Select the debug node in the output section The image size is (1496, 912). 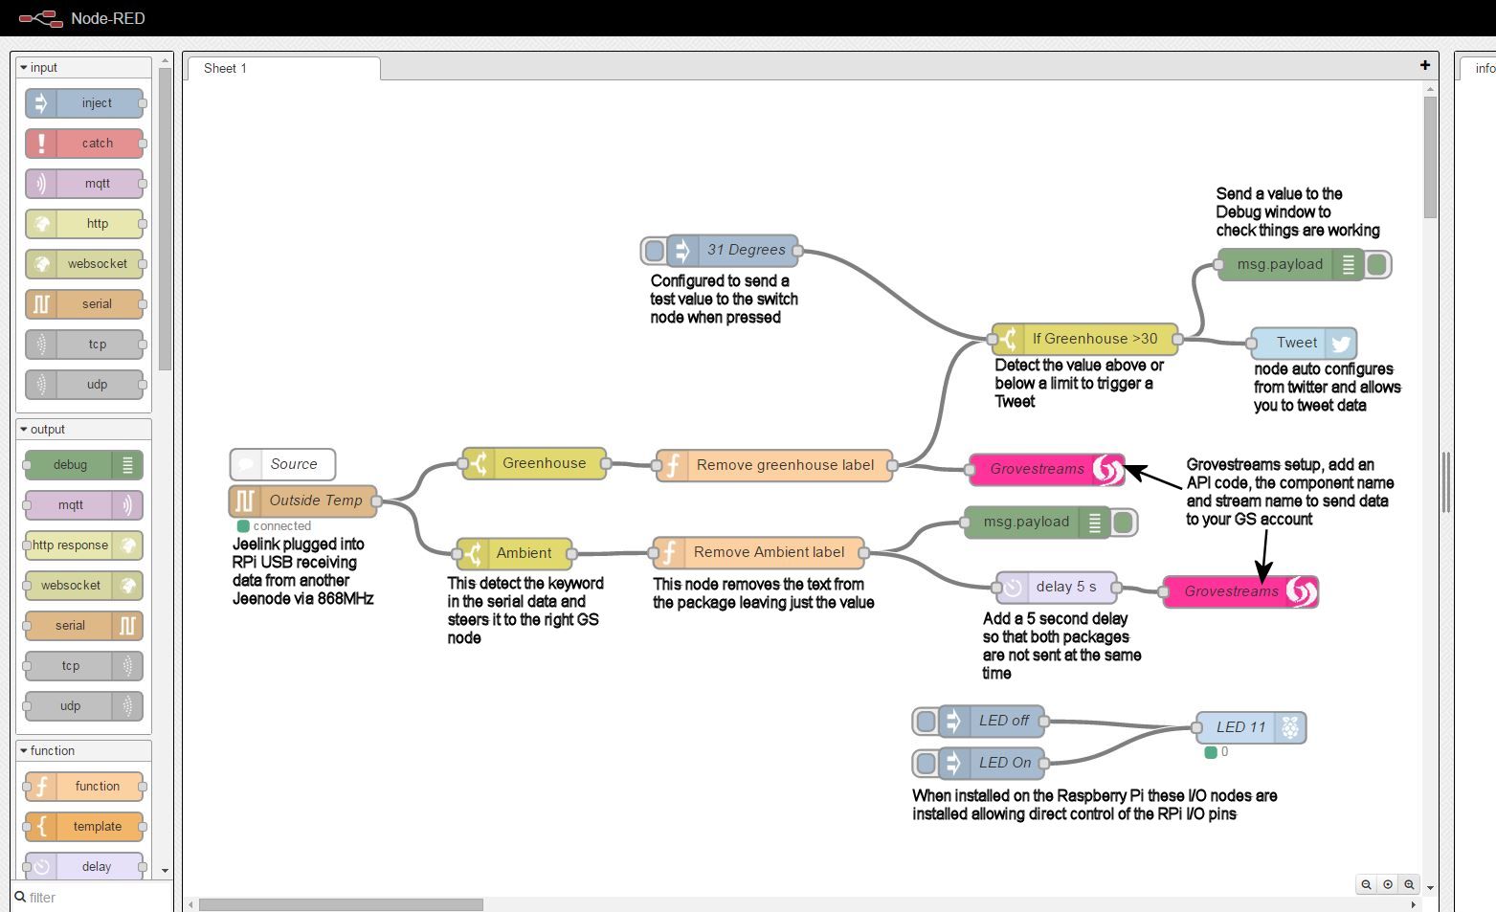pyautogui.click(x=81, y=465)
